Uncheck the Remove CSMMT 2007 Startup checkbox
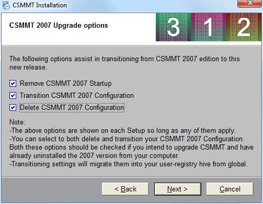The image size is (263, 204). [13, 83]
